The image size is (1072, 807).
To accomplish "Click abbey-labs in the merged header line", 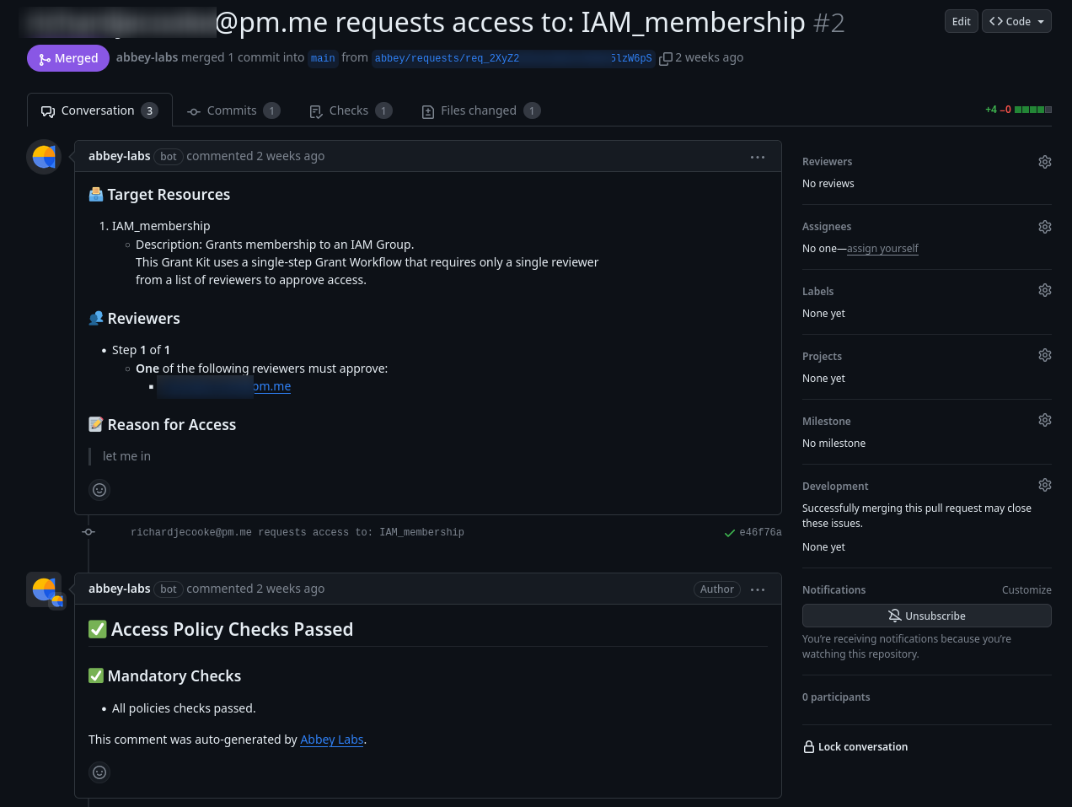I will (x=147, y=57).
